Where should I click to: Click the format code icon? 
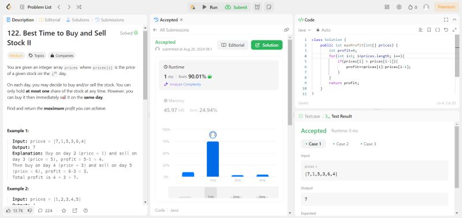coord(421,30)
